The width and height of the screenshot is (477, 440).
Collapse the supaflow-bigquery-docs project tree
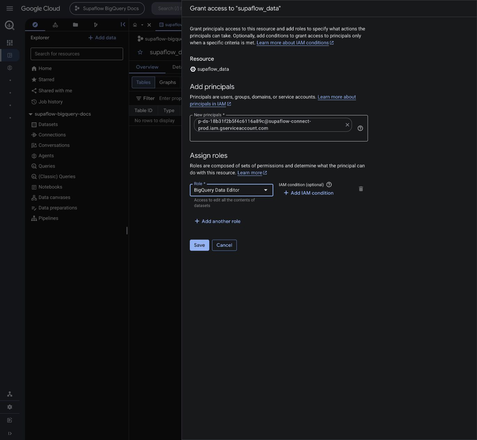31,114
